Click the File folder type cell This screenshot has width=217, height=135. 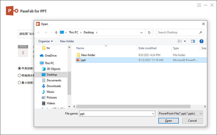(x=179, y=55)
